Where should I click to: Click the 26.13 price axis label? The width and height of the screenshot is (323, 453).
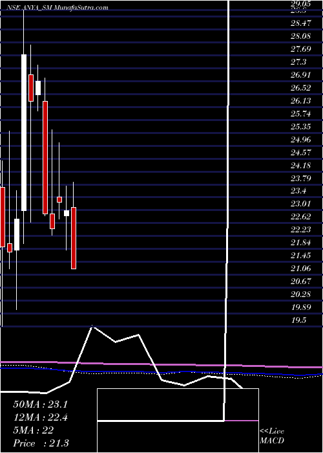[x=300, y=100]
